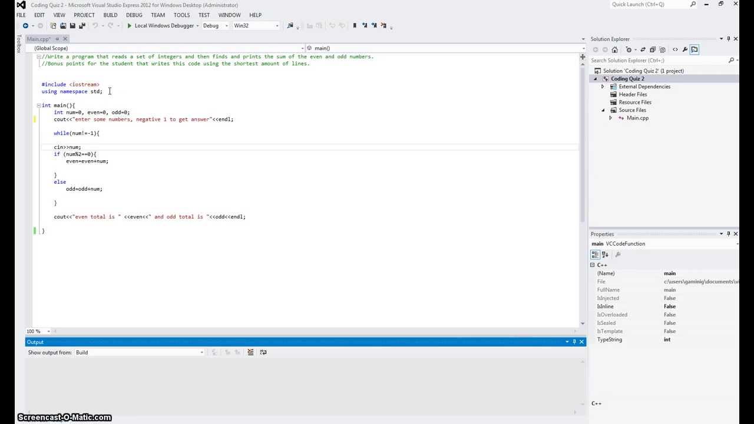
Task: Open the BUILD menu
Action: pyautogui.click(x=110, y=15)
